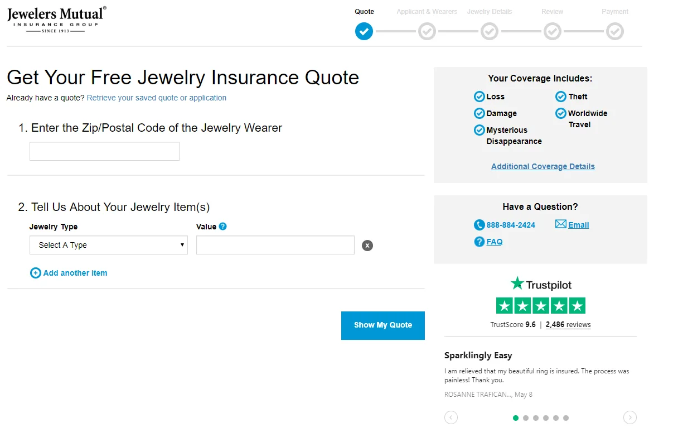This screenshot has width=678, height=442.
Task: Remove jewelry item with the X icon
Action: [x=367, y=246]
